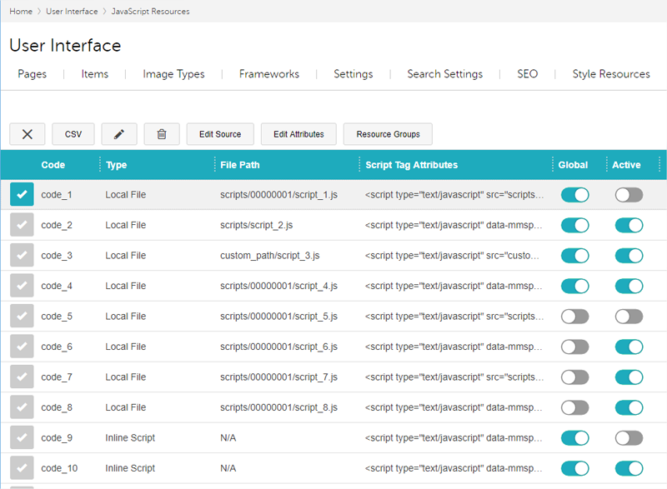Select the code_7 row checkbox
This screenshot has width=667, height=489.
(22, 377)
